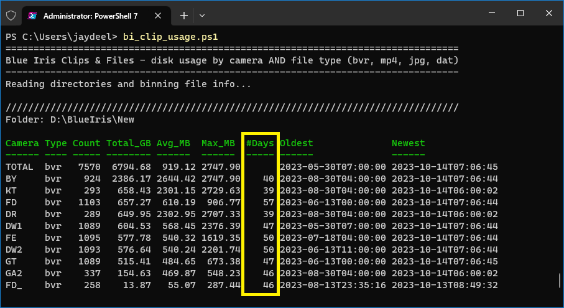Click the DW1 camera row label
Viewport: 564px width, 308px height.
pos(14,226)
